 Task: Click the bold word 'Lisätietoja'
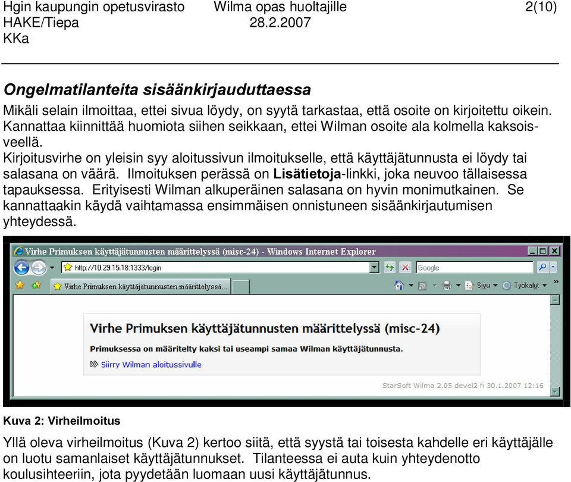(x=307, y=174)
